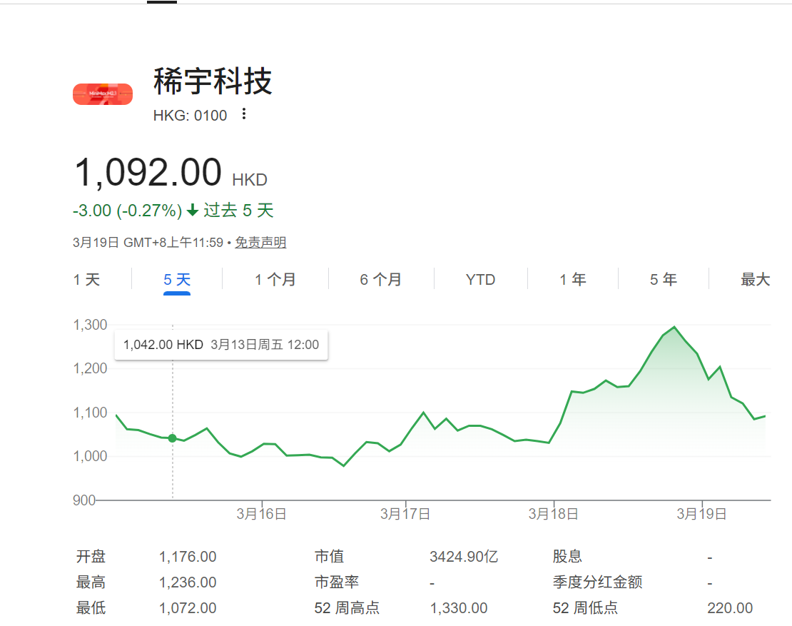The height and width of the screenshot is (626, 792).
Task: Switch to the 1 天 range tab
Action: (86, 279)
